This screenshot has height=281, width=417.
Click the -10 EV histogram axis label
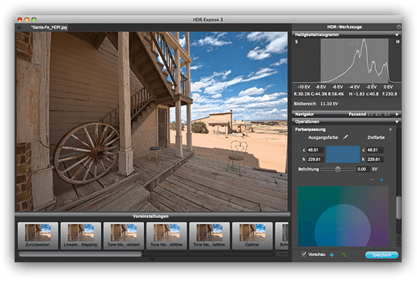(304, 87)
